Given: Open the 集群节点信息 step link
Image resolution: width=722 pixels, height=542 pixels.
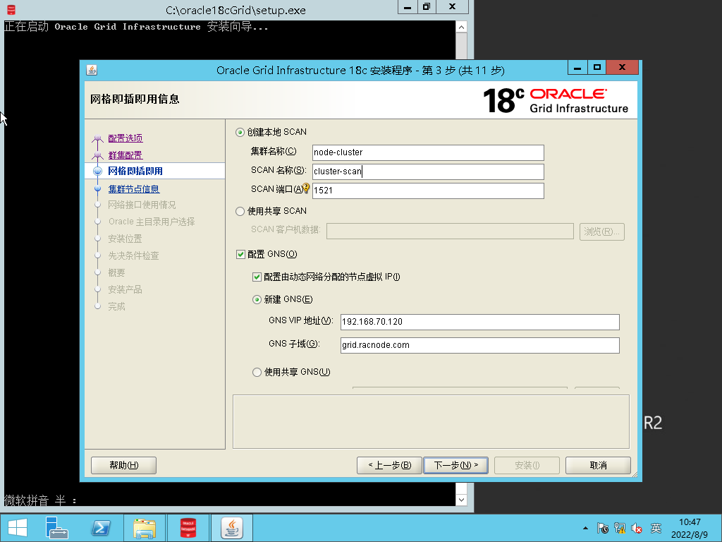Looking at the screenshot, I should tap(133, 189).
